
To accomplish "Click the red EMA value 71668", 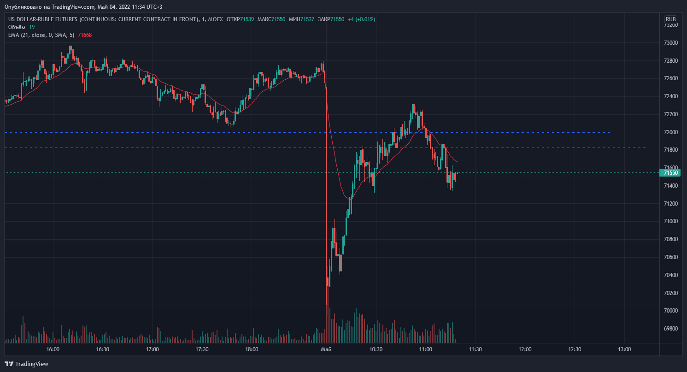I will coord(85,35).
